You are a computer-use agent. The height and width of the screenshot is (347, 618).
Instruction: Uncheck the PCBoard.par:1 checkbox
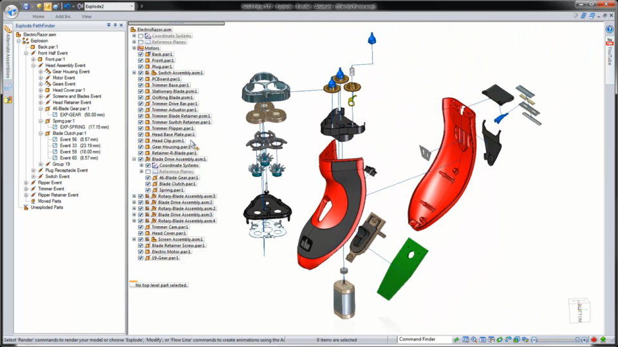point(140,78)
